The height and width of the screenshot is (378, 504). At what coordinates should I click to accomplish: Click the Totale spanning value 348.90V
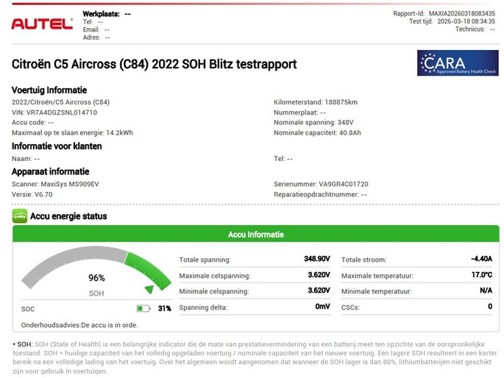pyautogui.click(x=316, y=260)
